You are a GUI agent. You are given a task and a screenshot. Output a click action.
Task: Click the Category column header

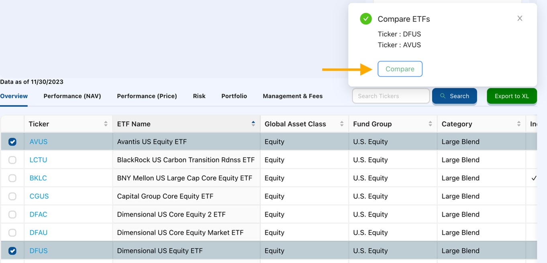tap(481, 124)
